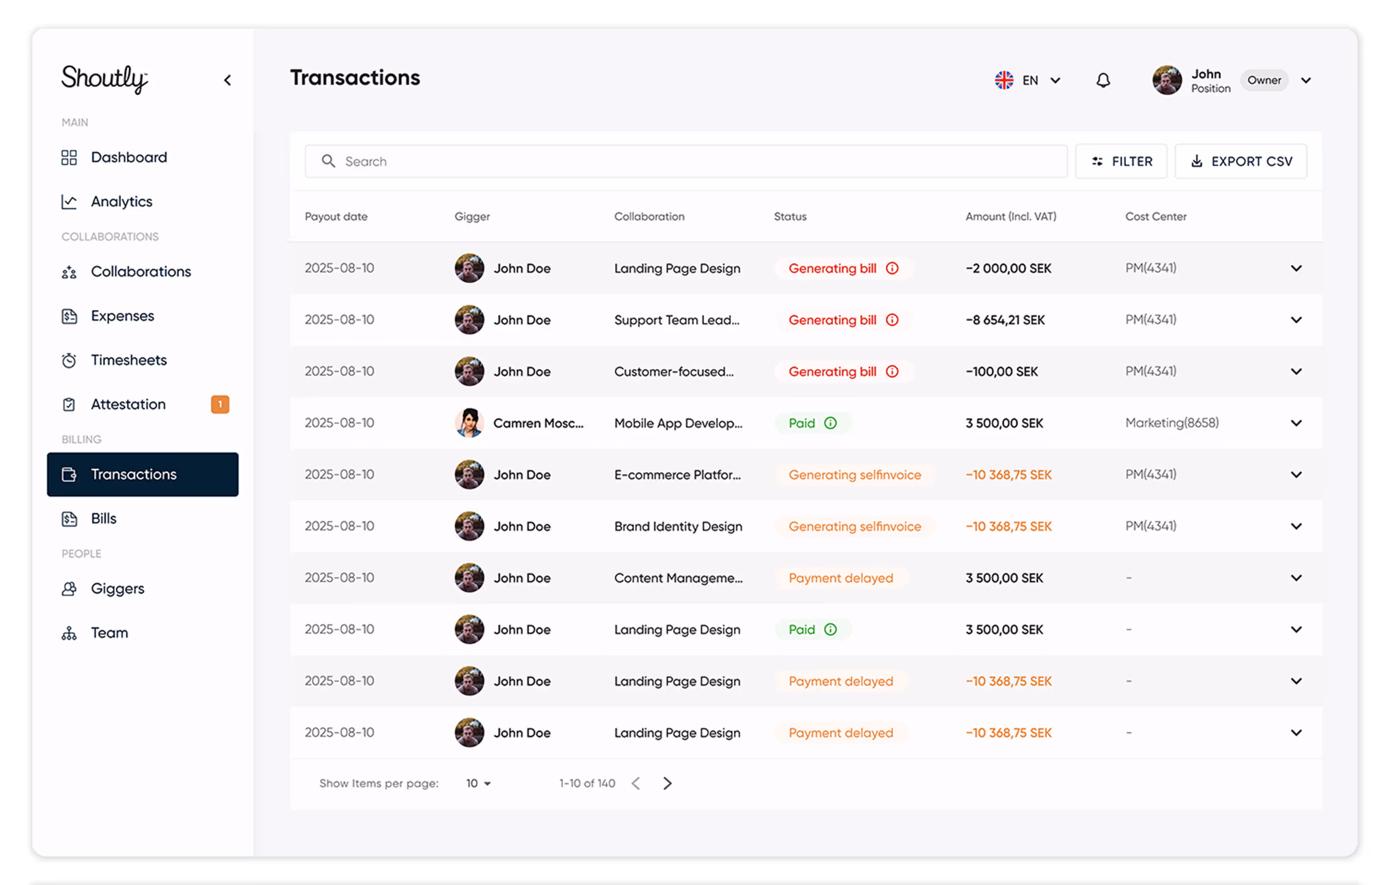
Task: Open the EN language dropdown
Action: (1029, 80)
